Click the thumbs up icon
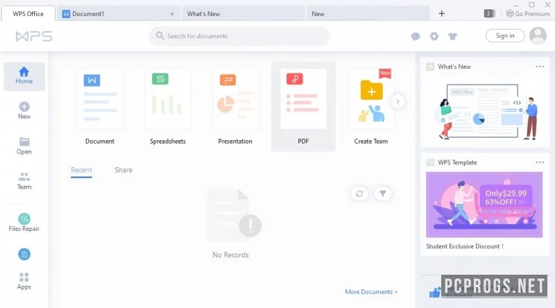Screen dimensions: 555x308 click(435, 293)
